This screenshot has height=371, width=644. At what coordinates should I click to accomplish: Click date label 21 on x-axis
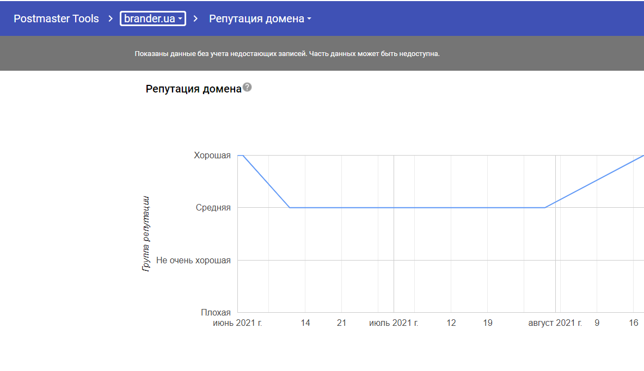pos(341,323)
